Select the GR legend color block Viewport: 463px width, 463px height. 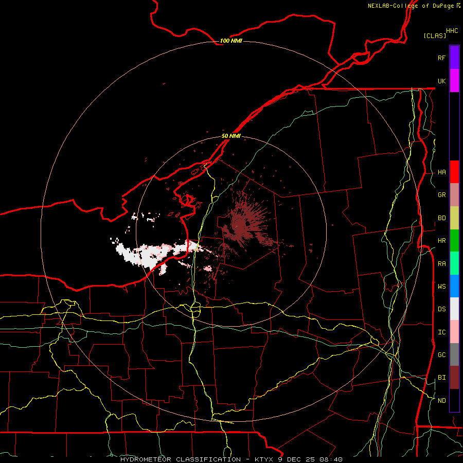454,195
